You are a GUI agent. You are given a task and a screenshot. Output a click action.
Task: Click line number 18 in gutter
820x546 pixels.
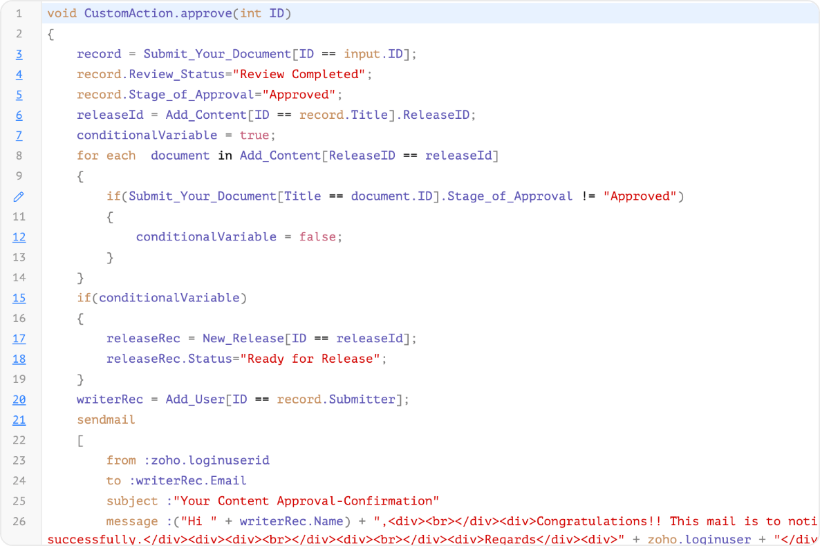19,359
